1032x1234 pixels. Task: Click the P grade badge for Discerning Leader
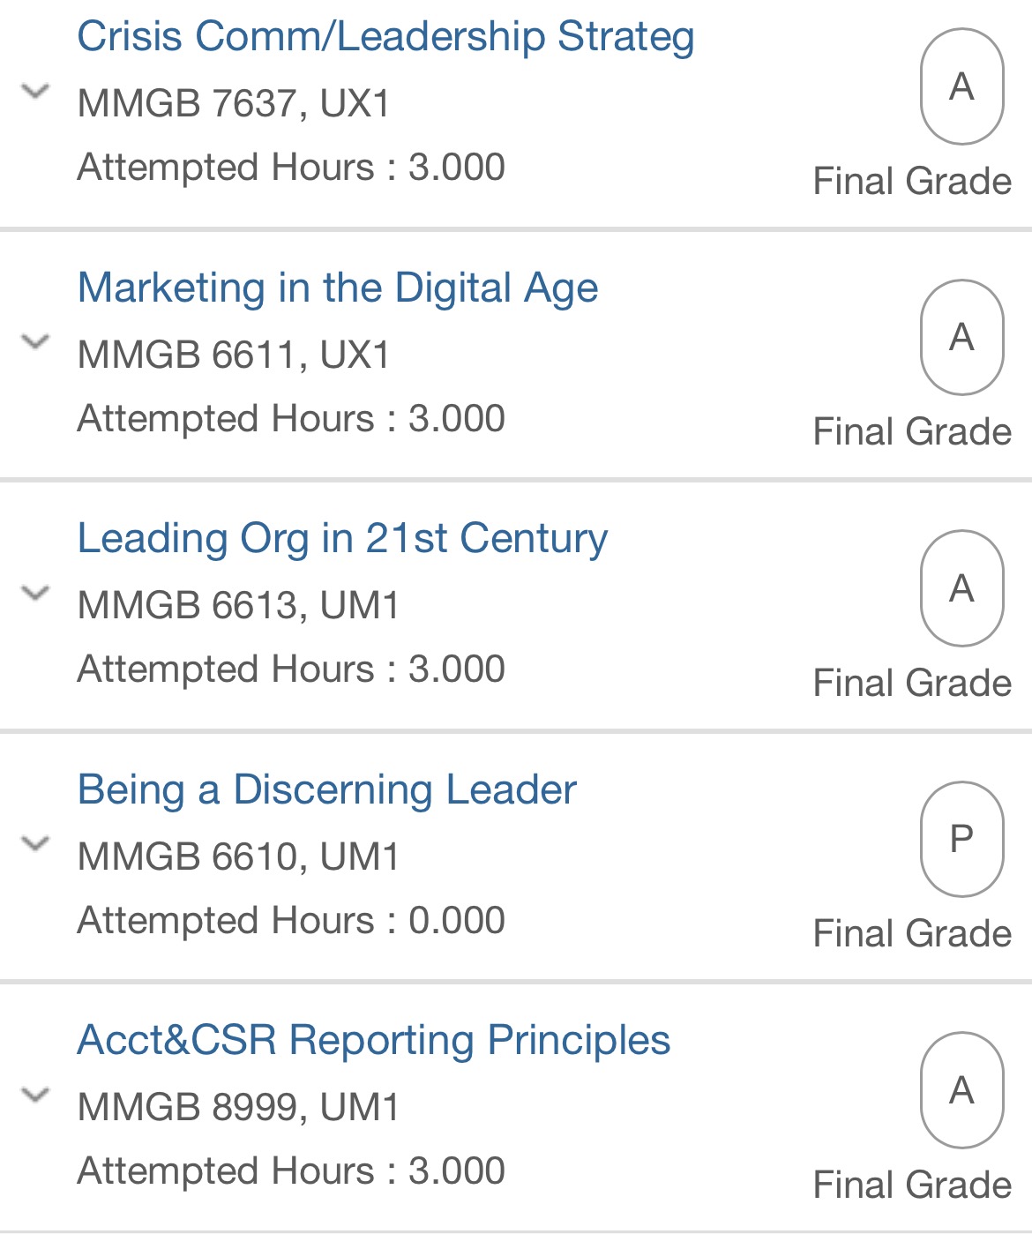(961, 839)
